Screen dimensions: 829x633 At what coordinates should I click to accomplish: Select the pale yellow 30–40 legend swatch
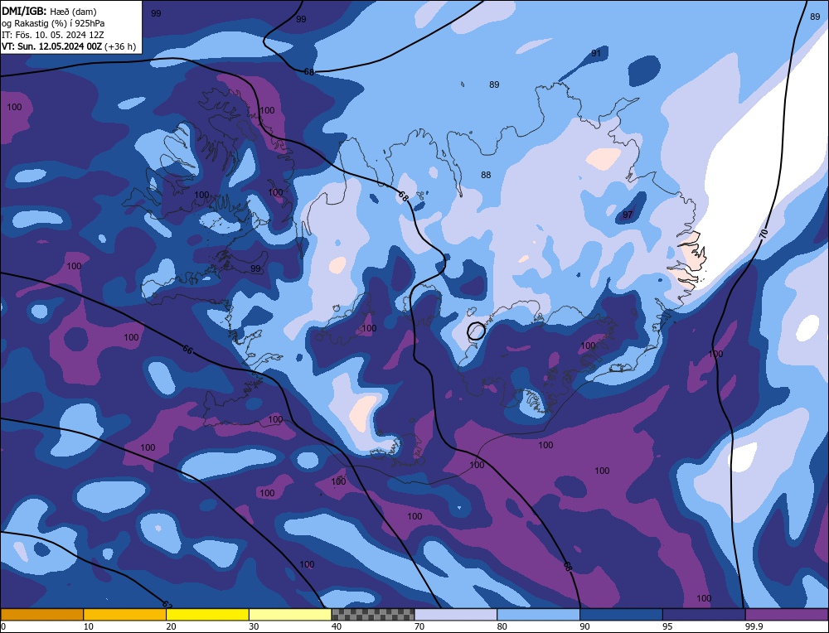(290, 614)
